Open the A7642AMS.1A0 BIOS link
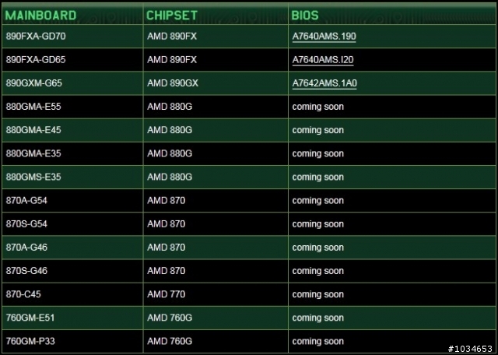The width and height of the screenshot is (498, 355). (324, 83)
